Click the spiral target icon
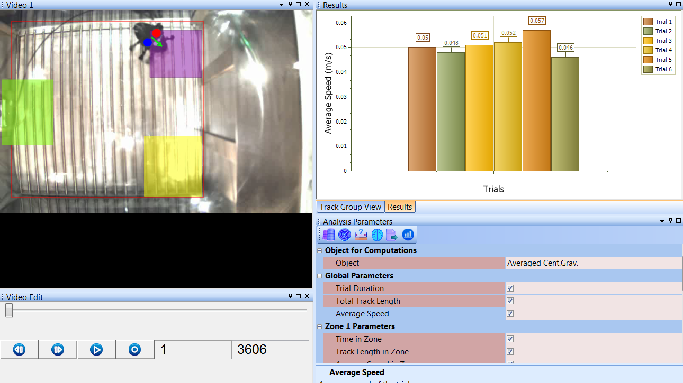The height and width of the screenshot is (383, 683). (345, 235)
